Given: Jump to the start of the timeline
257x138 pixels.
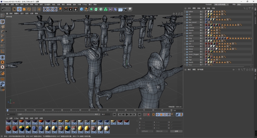Looking at the screenshot, I should (114, 115).
